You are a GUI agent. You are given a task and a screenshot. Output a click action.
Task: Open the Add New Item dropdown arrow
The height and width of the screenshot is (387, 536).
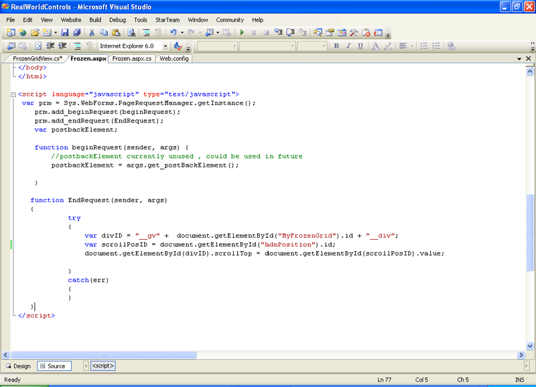click(56, 33)
